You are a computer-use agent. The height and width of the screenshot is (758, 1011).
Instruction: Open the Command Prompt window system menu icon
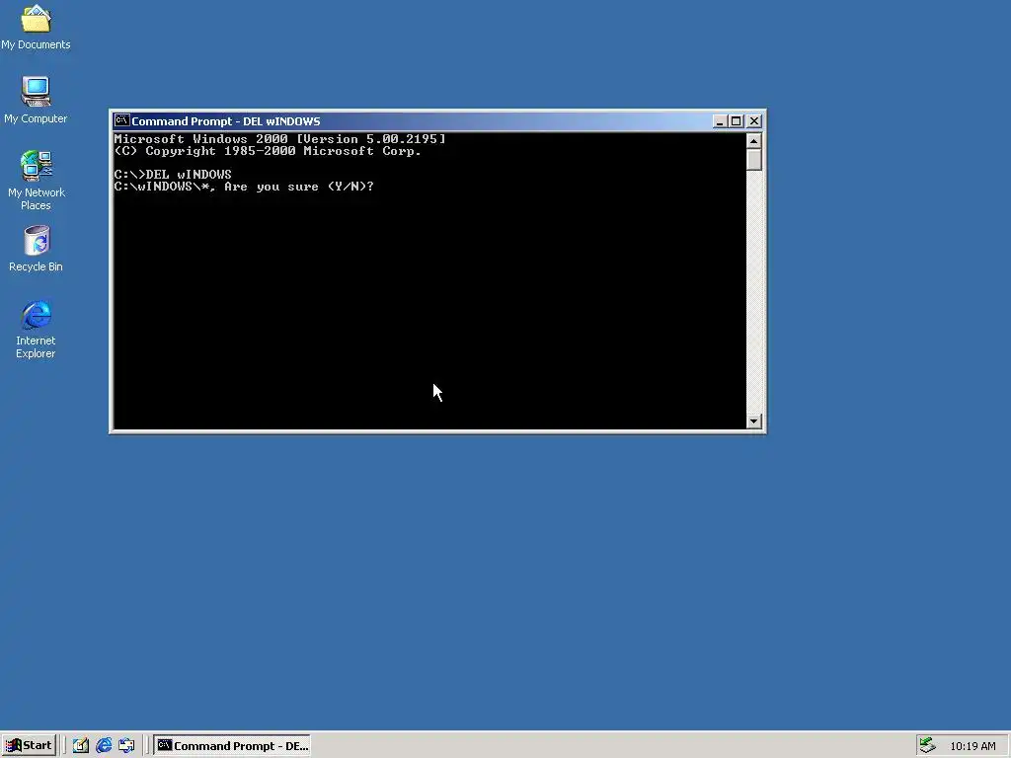click(121, 120)
